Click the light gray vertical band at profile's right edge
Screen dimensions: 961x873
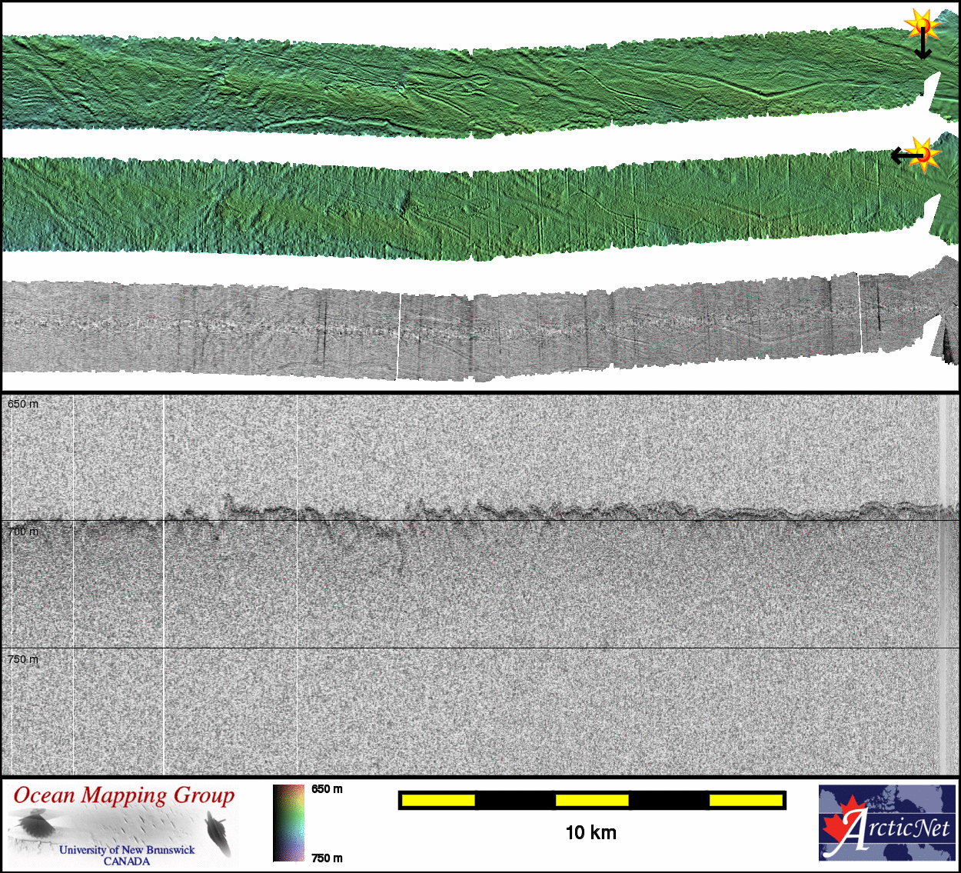click(945, 585)
